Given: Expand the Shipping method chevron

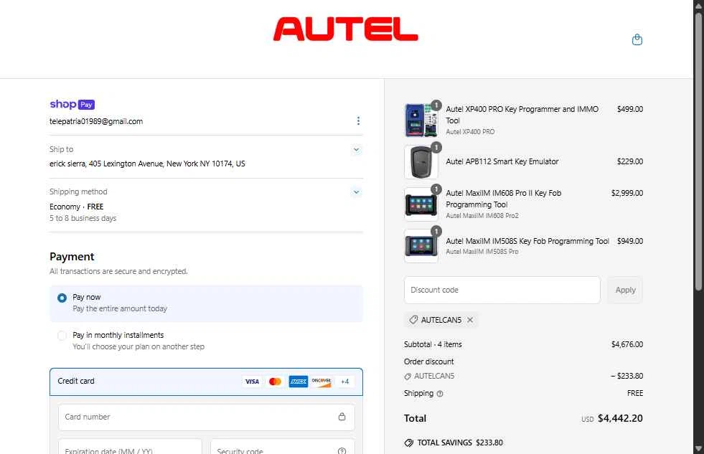Looking at the screenshot, I should click(356, 192).
